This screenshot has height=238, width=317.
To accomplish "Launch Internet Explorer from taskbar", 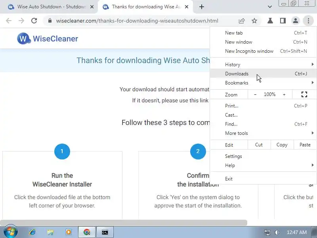I will pos(32,232).
